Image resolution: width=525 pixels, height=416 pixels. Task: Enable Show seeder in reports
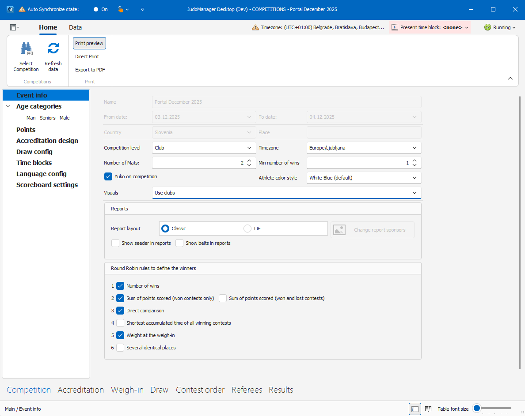(116, 243)
